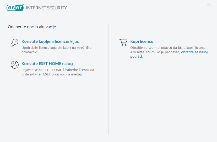The height and width of the screenshot is (142, 217).
Task: Click the ESET logo in the header
Action: click(x=15, y=8)
